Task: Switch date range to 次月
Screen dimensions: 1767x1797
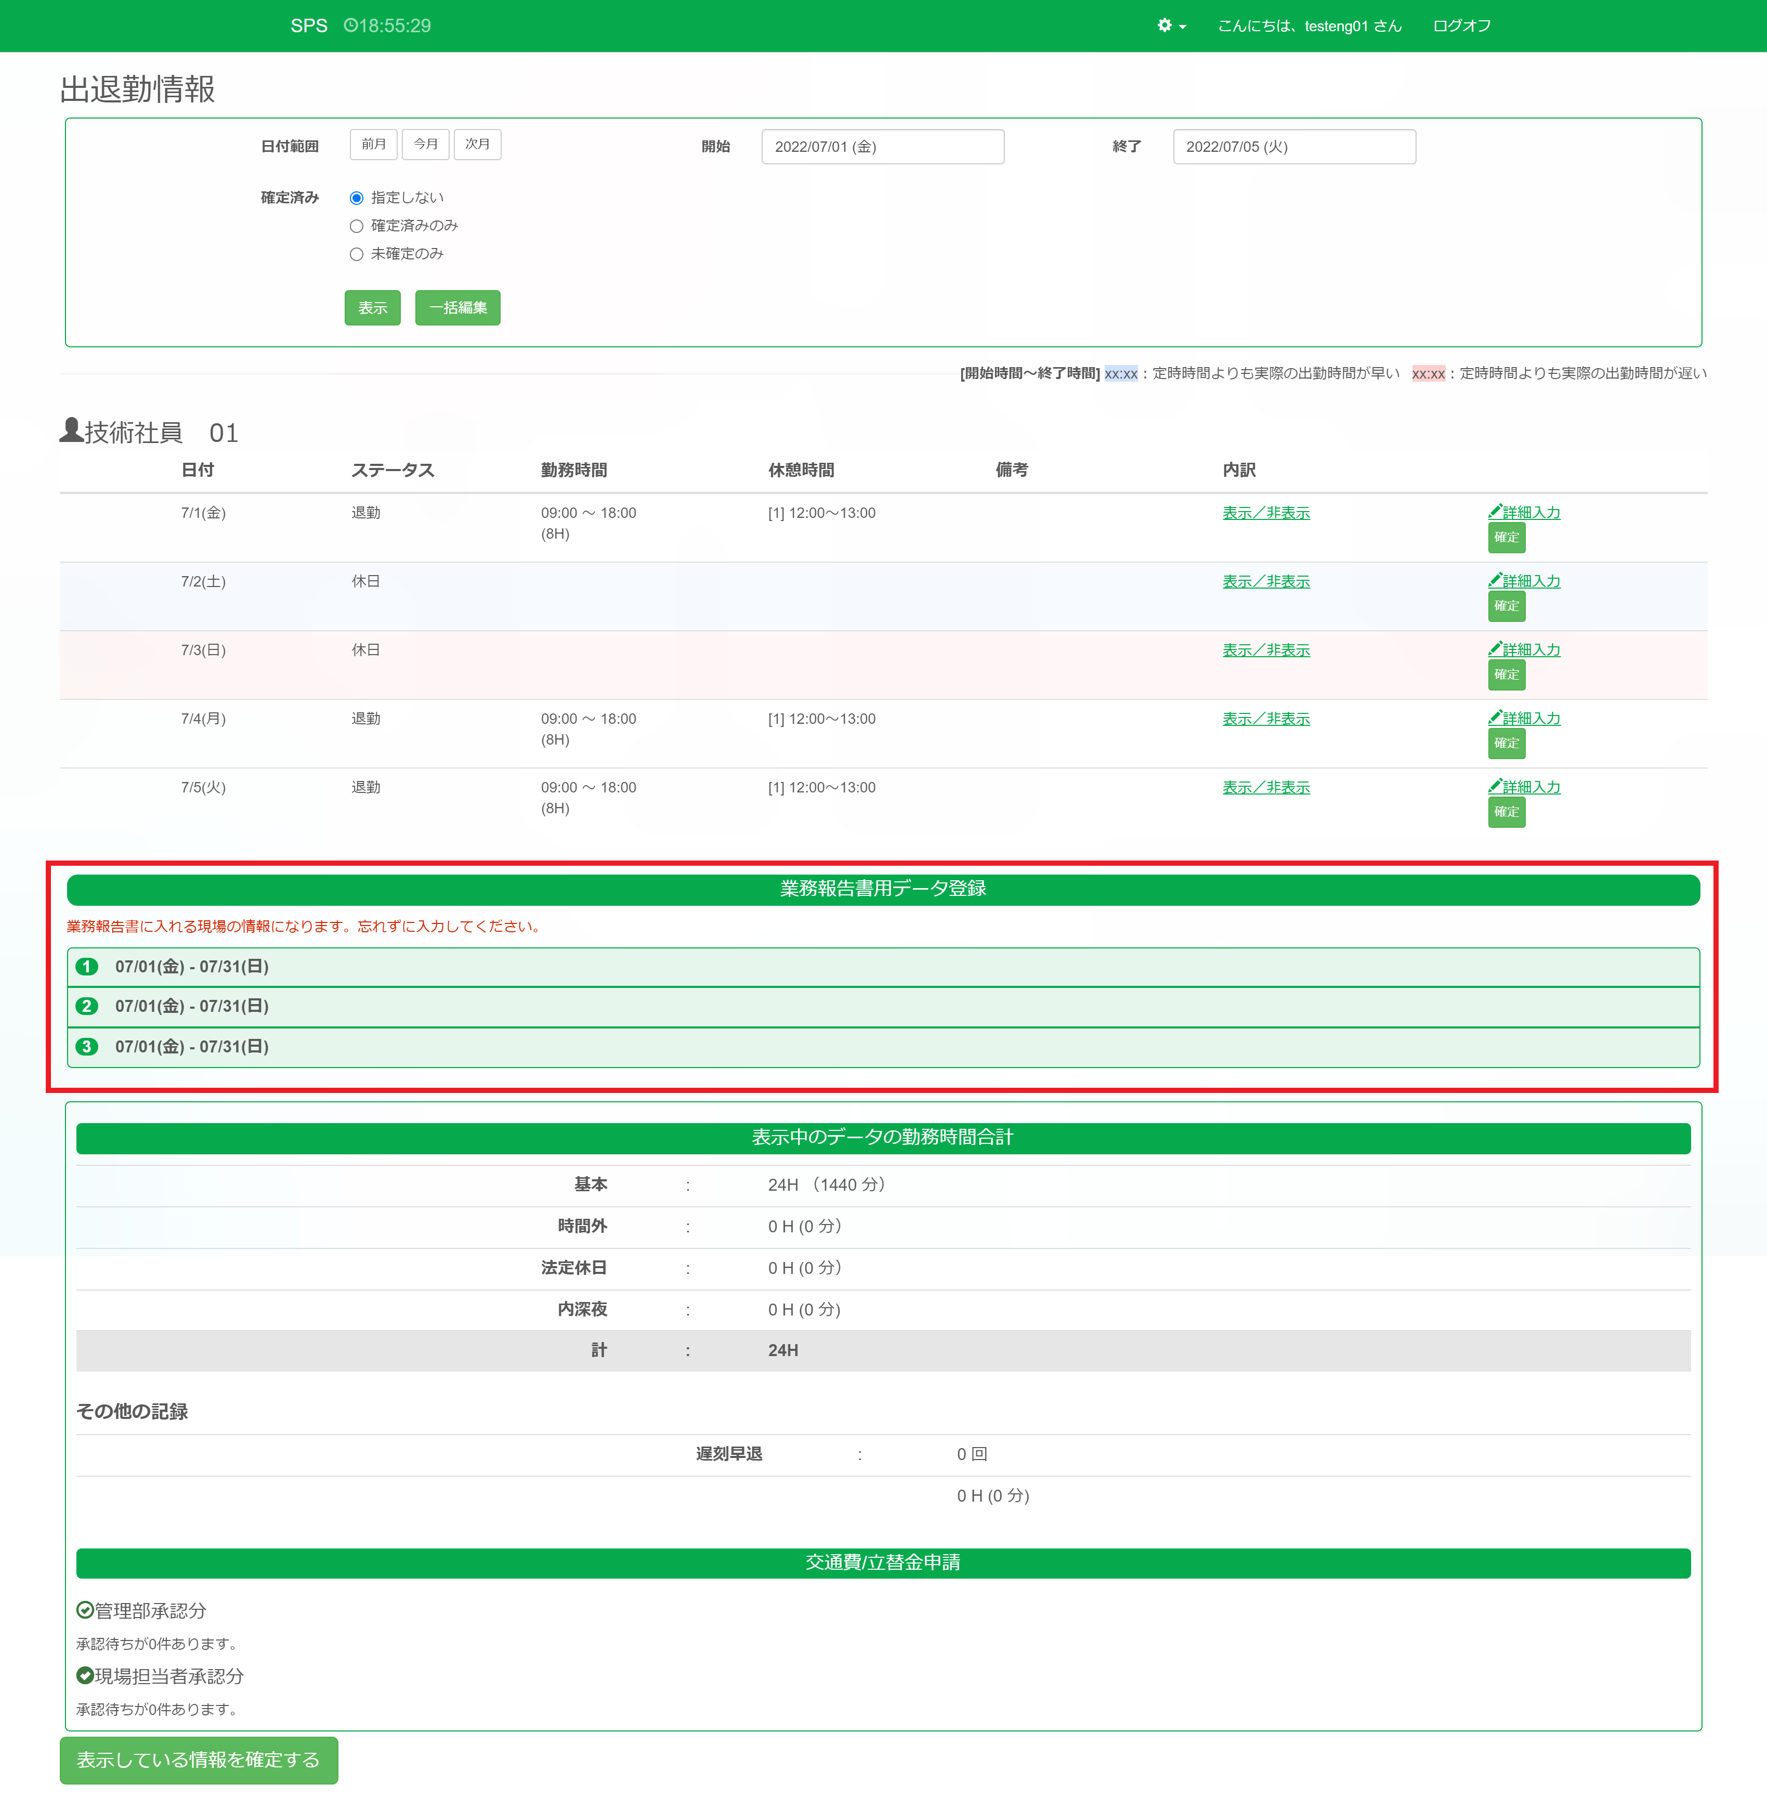Action: 477,144
